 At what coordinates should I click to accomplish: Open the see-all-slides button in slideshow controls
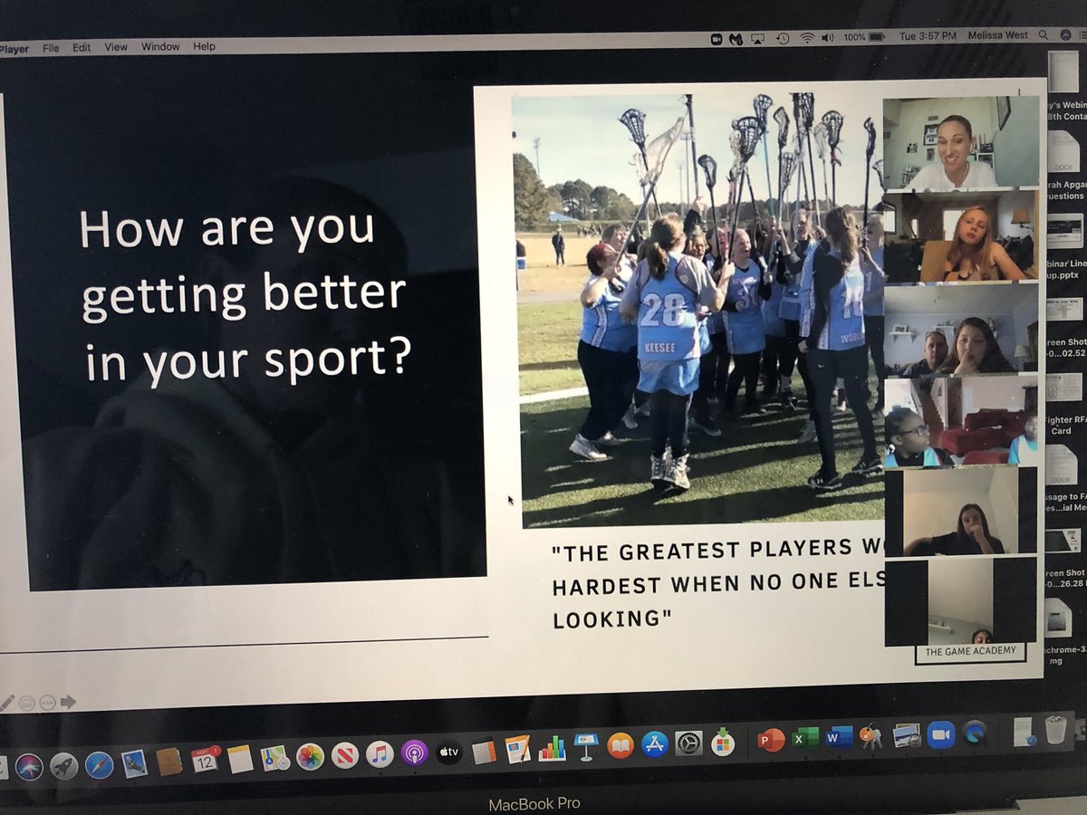27,702
